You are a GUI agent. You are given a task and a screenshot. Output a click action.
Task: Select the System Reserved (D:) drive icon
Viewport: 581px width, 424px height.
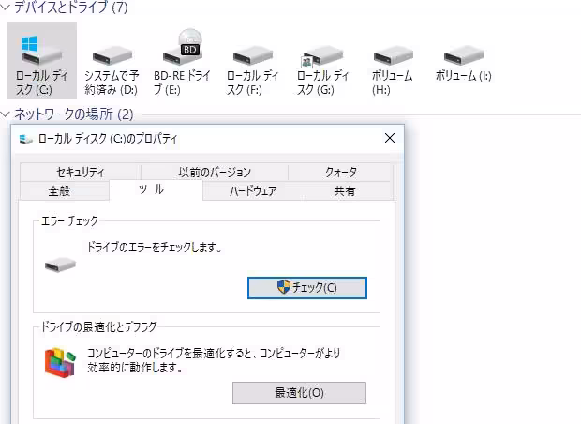pos(112,55)
